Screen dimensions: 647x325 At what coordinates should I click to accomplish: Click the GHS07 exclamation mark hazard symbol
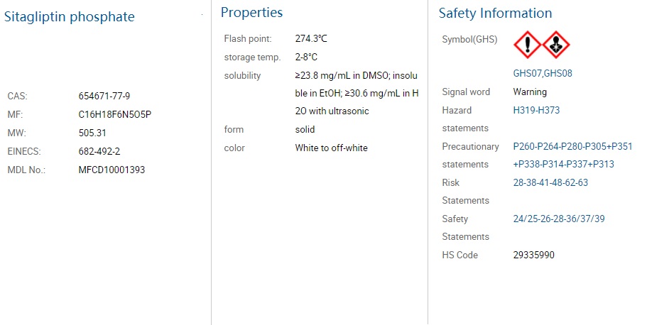tap(528, 45)
